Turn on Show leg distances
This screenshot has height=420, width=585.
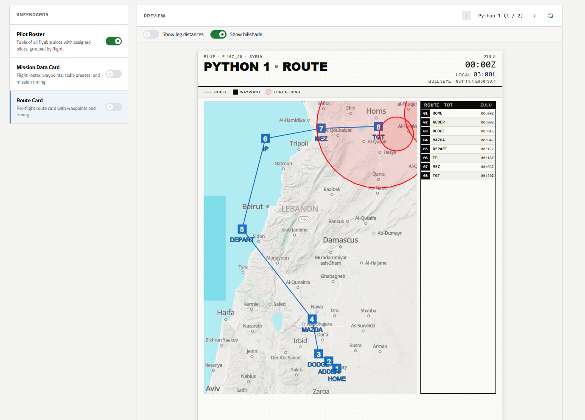[151, 34]
